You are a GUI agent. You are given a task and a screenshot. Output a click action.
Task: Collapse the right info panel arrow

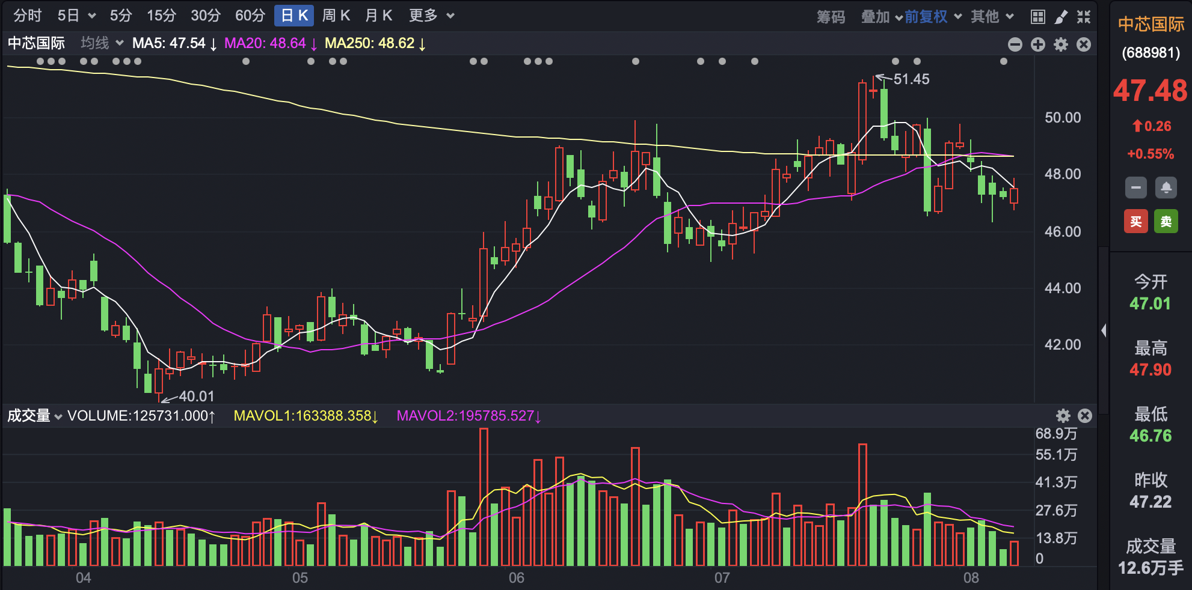pyautogui.click(x=1104, y=330)
